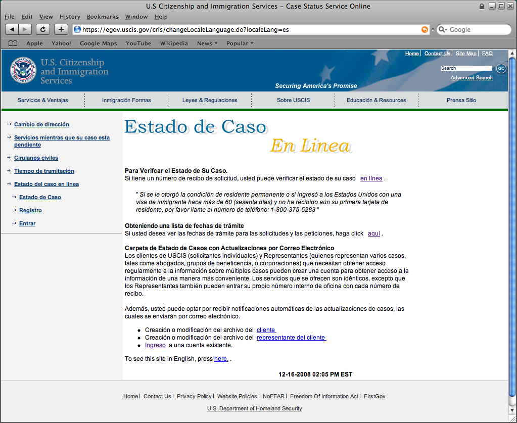Open the bookmarks book icon
The image size is (517, 423).
(x=13, y=43)
